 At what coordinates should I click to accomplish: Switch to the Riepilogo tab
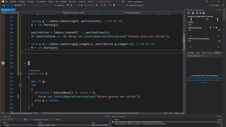(191, 53)
